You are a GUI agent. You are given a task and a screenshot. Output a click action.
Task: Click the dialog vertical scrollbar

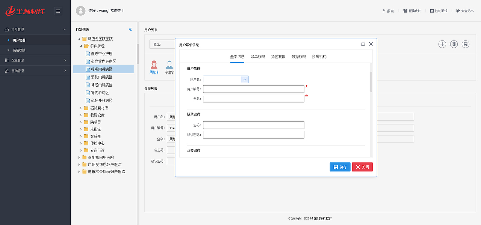(x=371, y=82)
